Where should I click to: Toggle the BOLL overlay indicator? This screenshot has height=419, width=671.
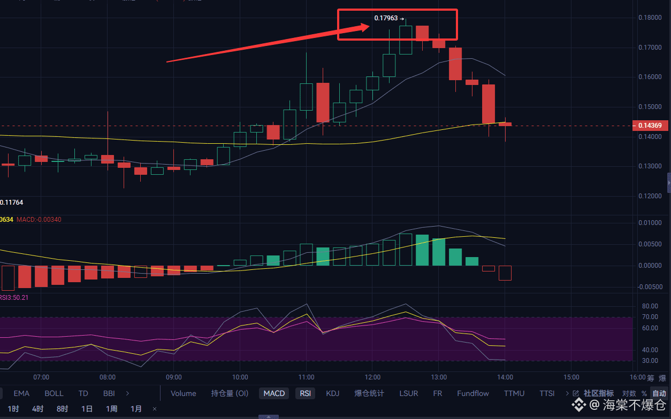click(x=54, y=393)
